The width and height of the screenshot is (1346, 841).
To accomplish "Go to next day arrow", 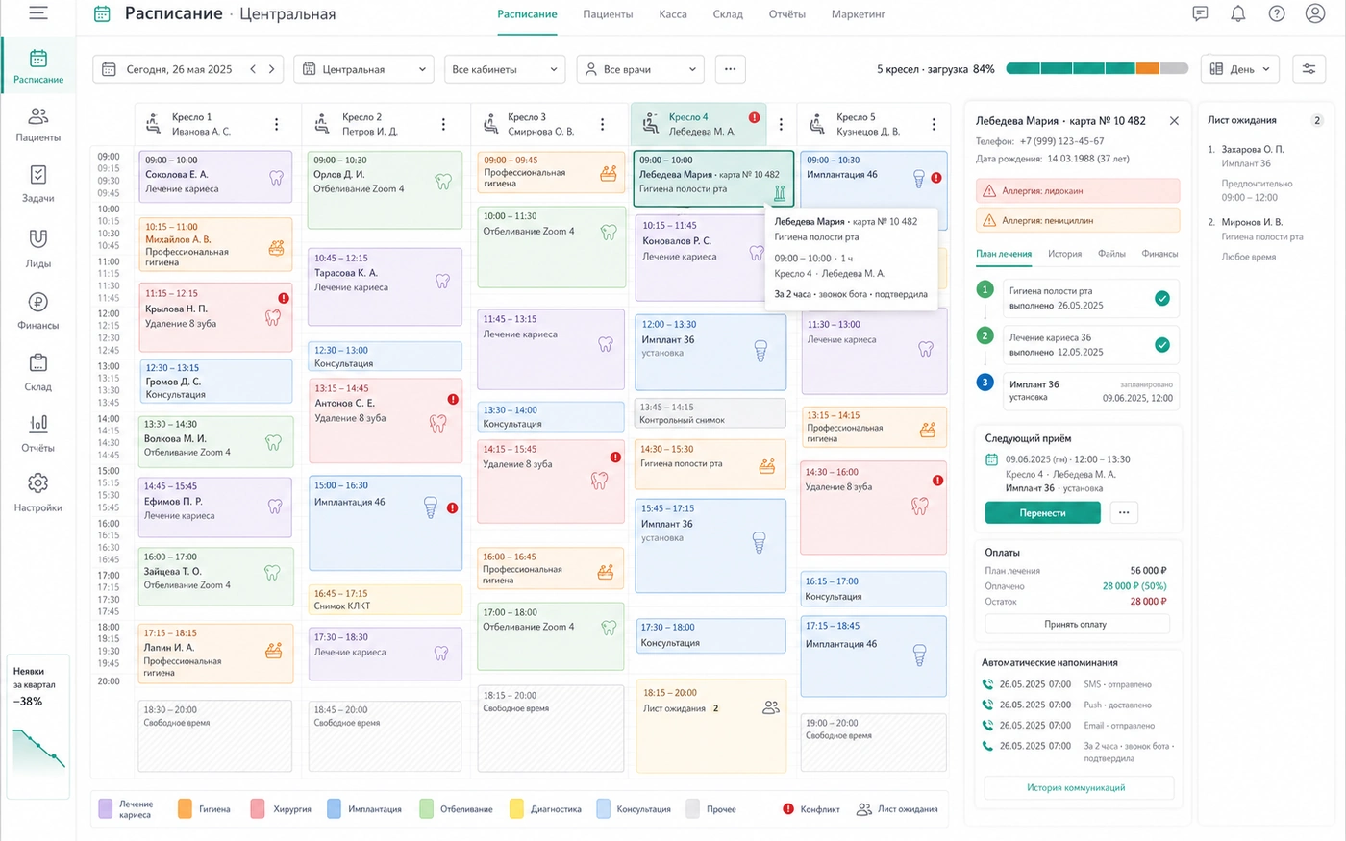I will (272, 69).
